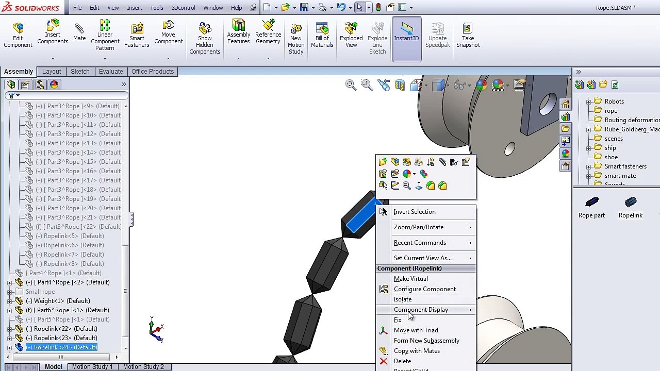Switch to the Evaluate tab
The width and height of the screenshot is (660, 371).
click(x=111, y=72)
